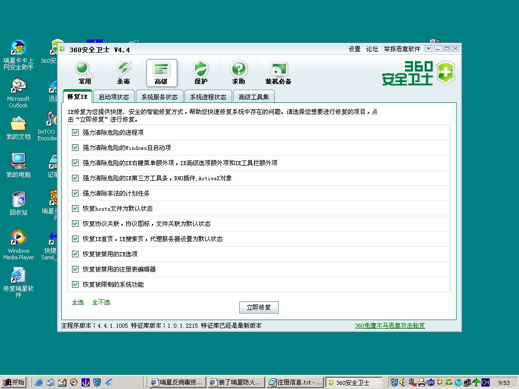This screenshot has width=519, height=389.
Task: Open the 我的电脑 desktop icon
Action: point(18,166)
